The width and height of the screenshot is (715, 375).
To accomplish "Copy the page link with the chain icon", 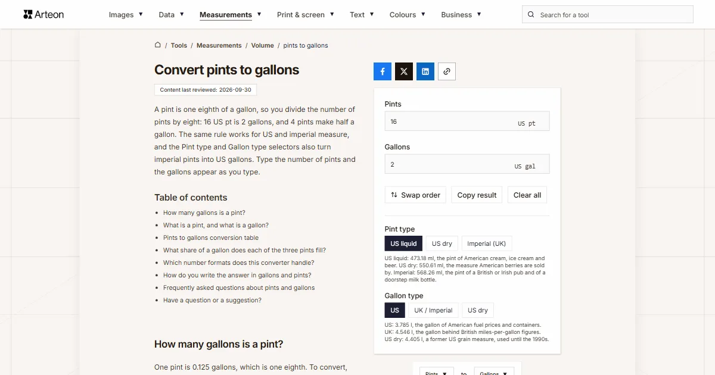I will point(447,71).
